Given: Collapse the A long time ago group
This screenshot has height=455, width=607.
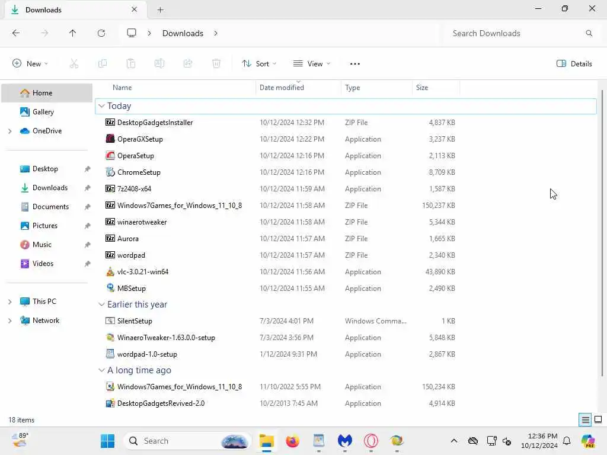Looking at the screenshot, I should [x=101, y=370].
